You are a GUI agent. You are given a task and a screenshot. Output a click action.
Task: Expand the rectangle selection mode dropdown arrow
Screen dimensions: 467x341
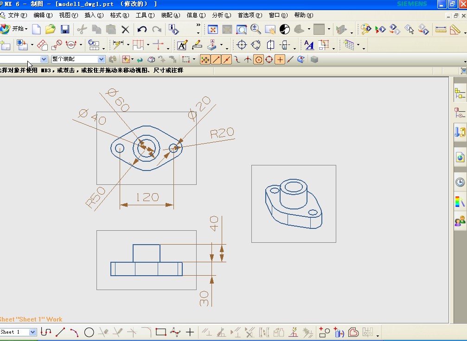(194, 59)
